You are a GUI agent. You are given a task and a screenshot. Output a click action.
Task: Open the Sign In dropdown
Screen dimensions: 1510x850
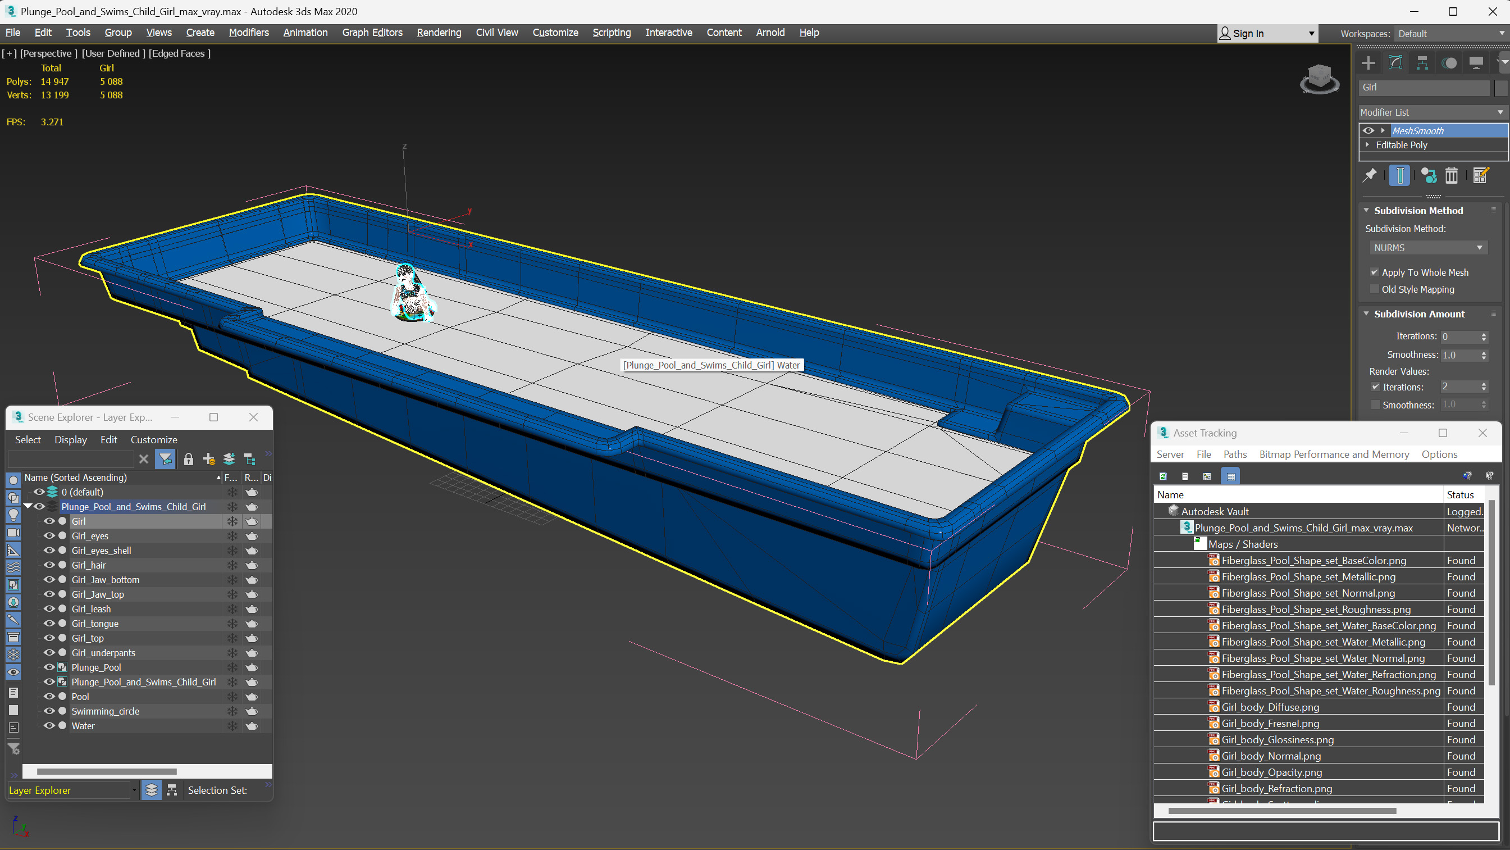pos(1267,34)
